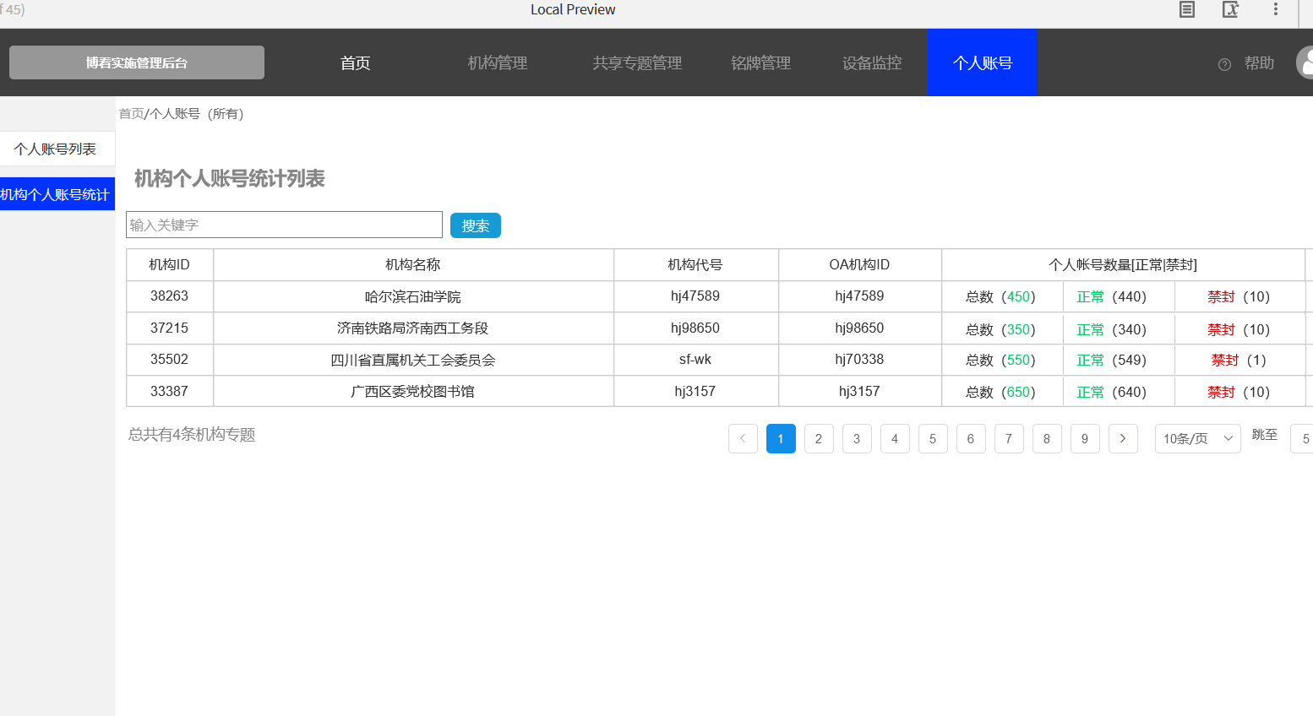Open 设备监控 navigation tab
The image size is (1313, 716).
point(872,63)
